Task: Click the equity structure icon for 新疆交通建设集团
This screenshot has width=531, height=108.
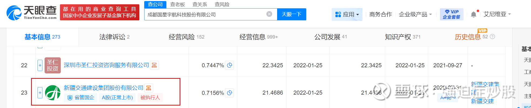Action: coord(149,88)
